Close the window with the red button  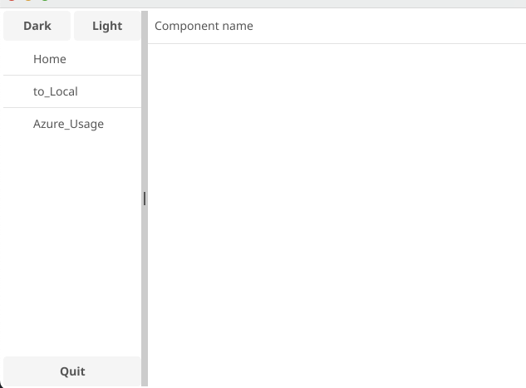coord(12,0)
